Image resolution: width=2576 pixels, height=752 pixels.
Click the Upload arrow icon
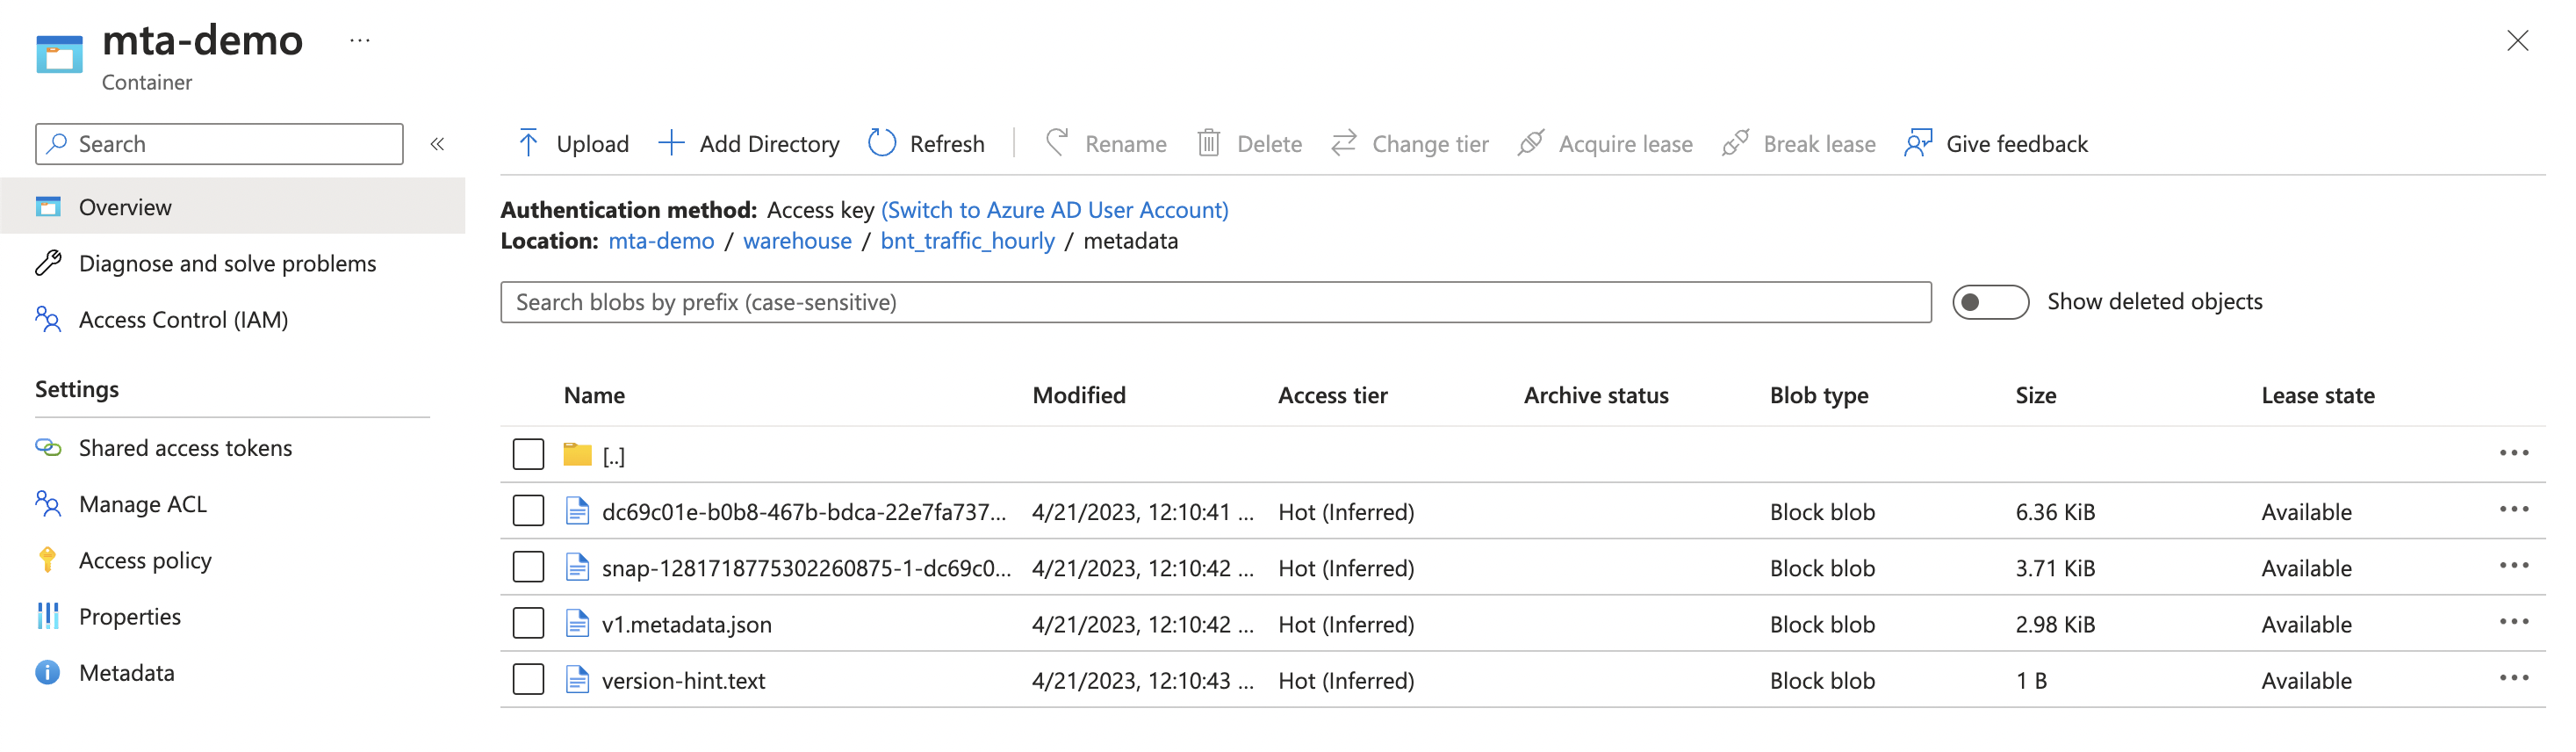(x=528, y=143)
